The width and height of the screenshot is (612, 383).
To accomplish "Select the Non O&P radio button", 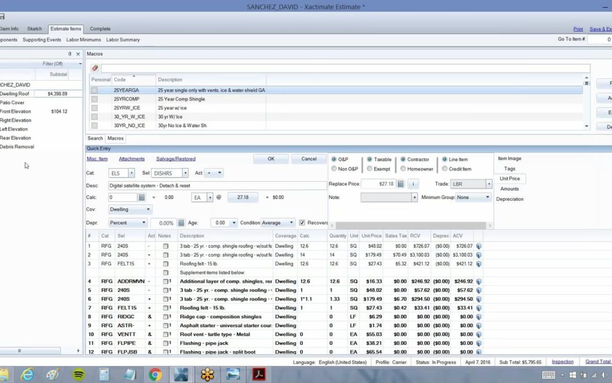I will [x=334, y=169].
